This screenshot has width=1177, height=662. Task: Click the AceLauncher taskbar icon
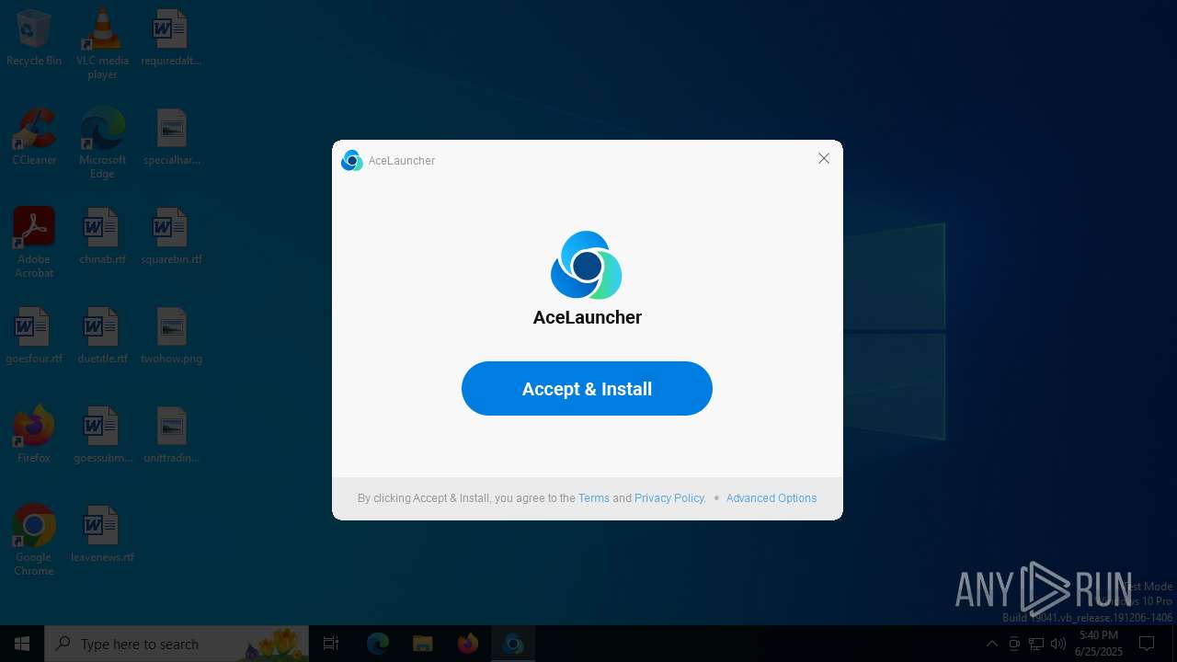click(513, 644)
